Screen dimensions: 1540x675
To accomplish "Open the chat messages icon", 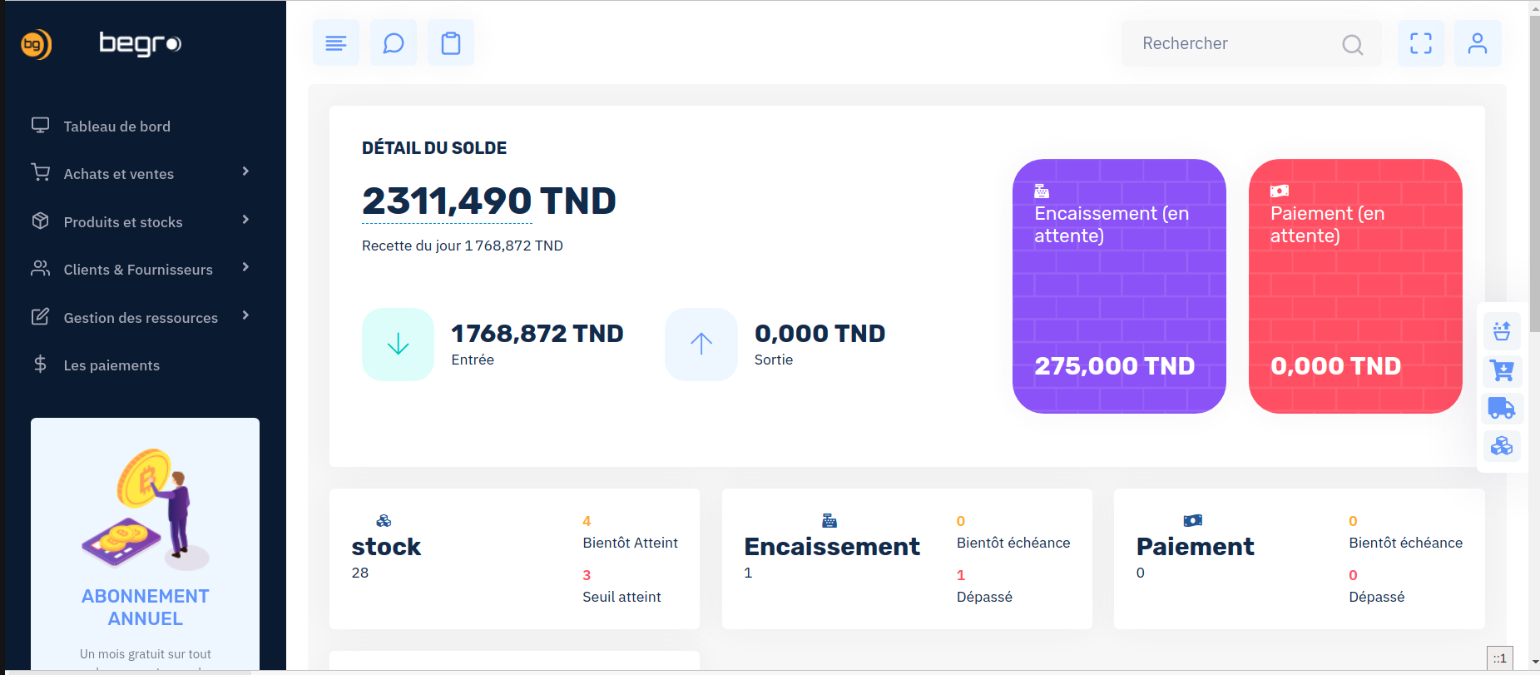I will tap(394, 43).
